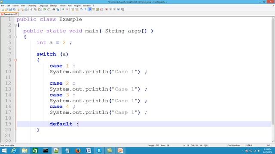275x154 pixels.
Task: Click the 'switch' keyword on line 7
Action: (46, 54)
